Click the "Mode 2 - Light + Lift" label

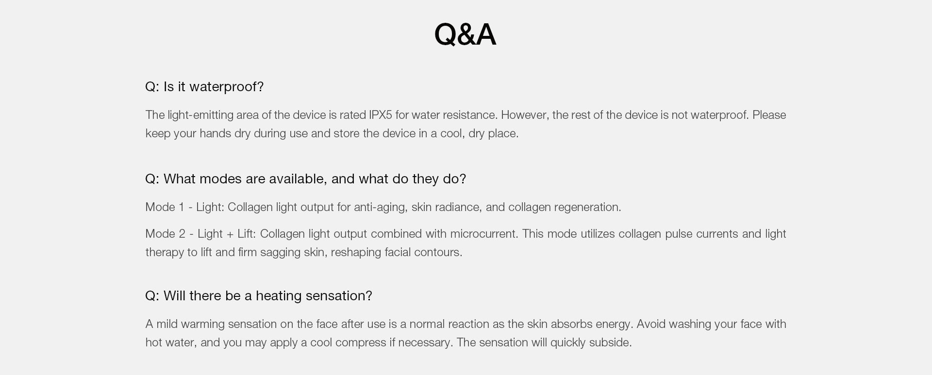tap(200, 234)
